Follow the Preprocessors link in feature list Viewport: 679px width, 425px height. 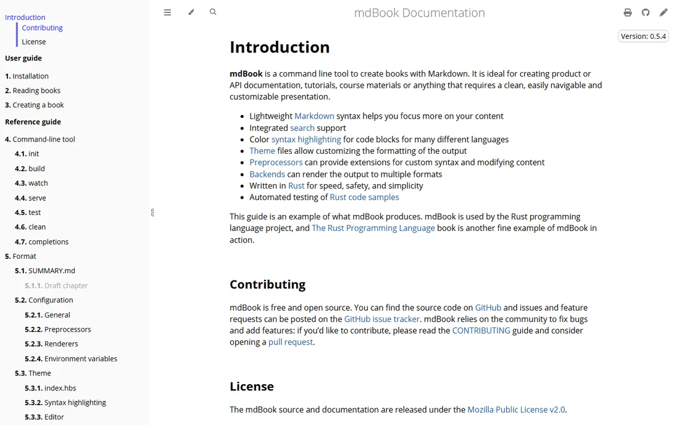(276, 162)
